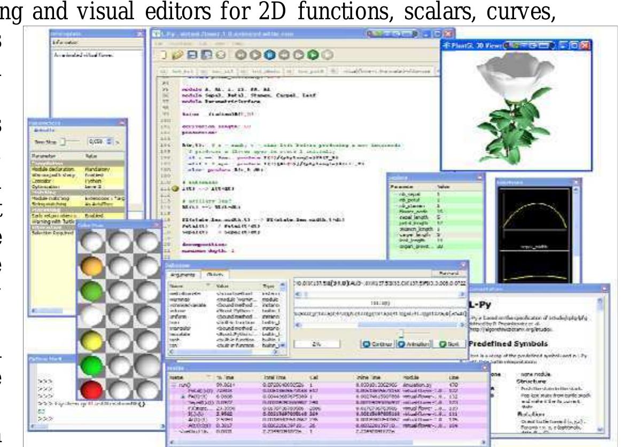Click the Optimization parameter row
The height and width of the screenshot is (447, 622).
click(x=78, y=187)
